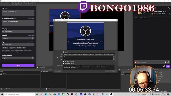
Task: Move scene up with up arrow
Action: coord(6,89)
